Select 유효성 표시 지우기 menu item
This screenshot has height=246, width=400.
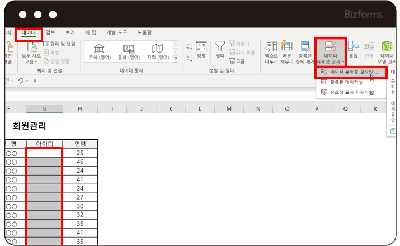[x=351, y=92]
